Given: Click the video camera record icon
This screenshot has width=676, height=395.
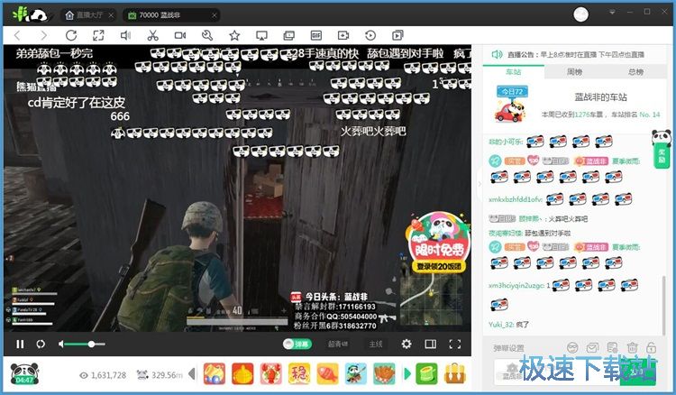Looking at the screenshot, I should (180, 35).
